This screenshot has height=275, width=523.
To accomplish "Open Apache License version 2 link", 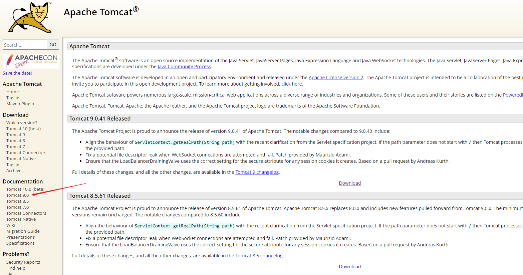I will (x=336, y=78).
